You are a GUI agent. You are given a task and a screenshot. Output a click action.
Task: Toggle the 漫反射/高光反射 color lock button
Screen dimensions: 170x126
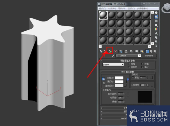104,83
